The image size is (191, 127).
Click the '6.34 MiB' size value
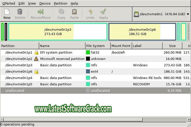pyautogui.click(x=174, y=90)
